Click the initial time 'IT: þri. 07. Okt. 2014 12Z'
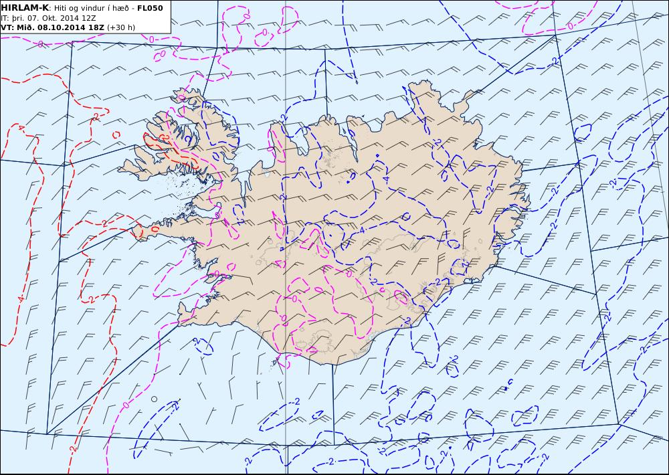This screenshot has height=475, width=669. pos(48,18)
